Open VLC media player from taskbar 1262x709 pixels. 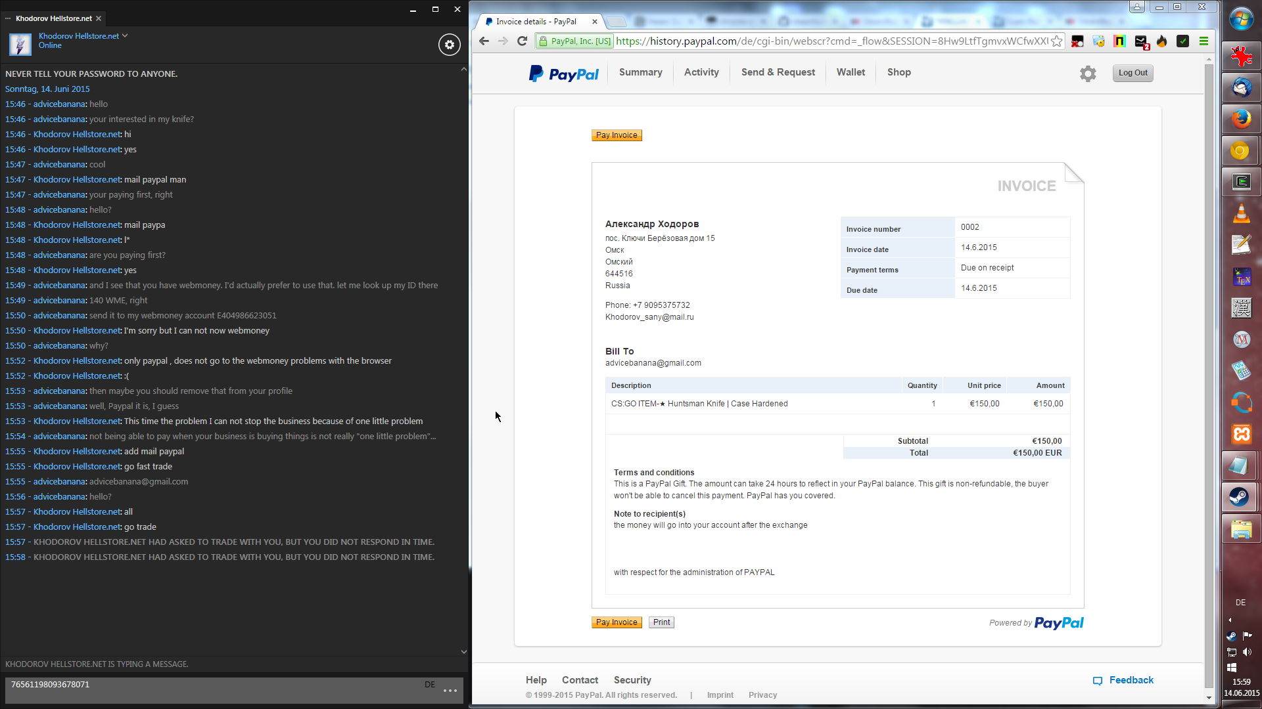(1241, 214)
